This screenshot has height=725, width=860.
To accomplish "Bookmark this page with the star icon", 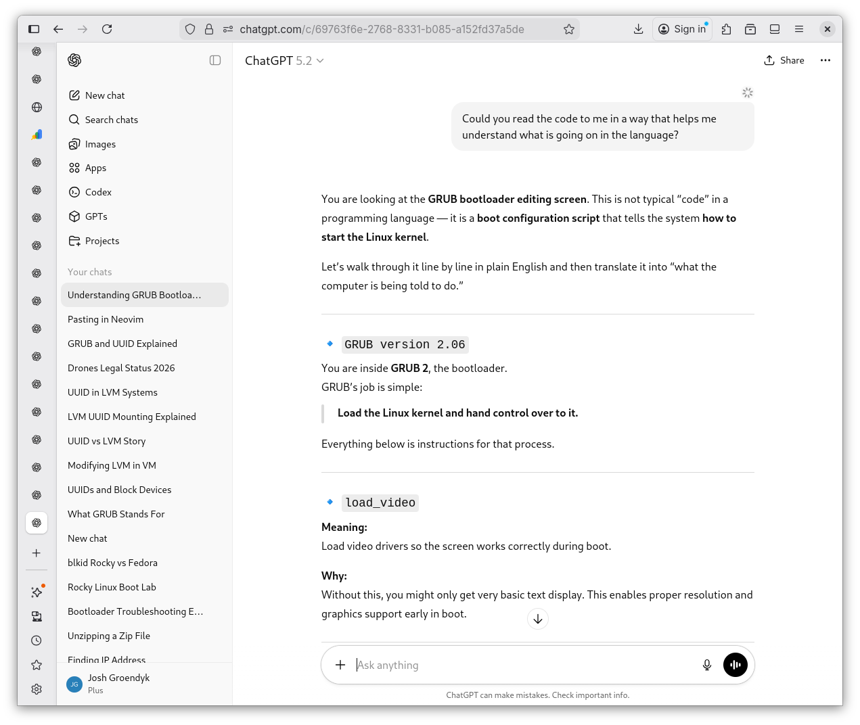I will [x=568, y=29].
